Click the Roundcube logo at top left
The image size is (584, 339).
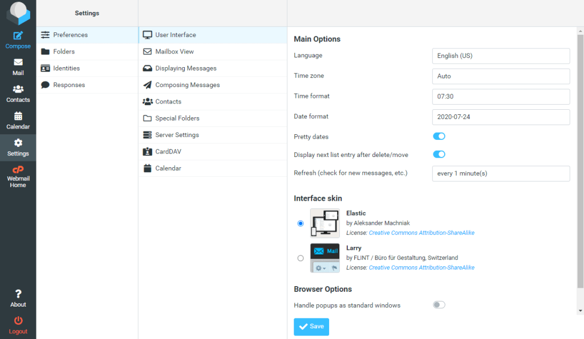tap(18, 13)
